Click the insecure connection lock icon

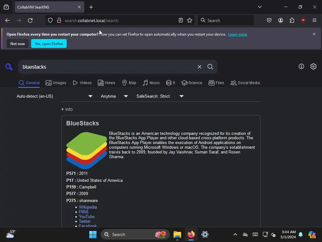point(59,20)
